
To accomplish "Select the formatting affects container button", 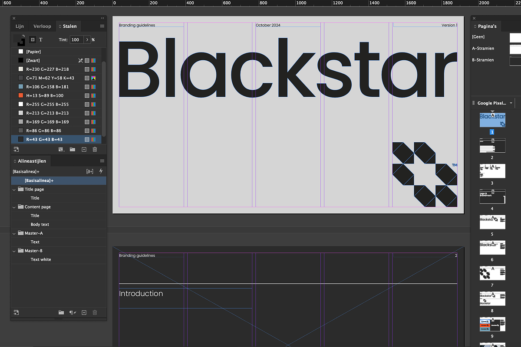I will click(33, 39).
